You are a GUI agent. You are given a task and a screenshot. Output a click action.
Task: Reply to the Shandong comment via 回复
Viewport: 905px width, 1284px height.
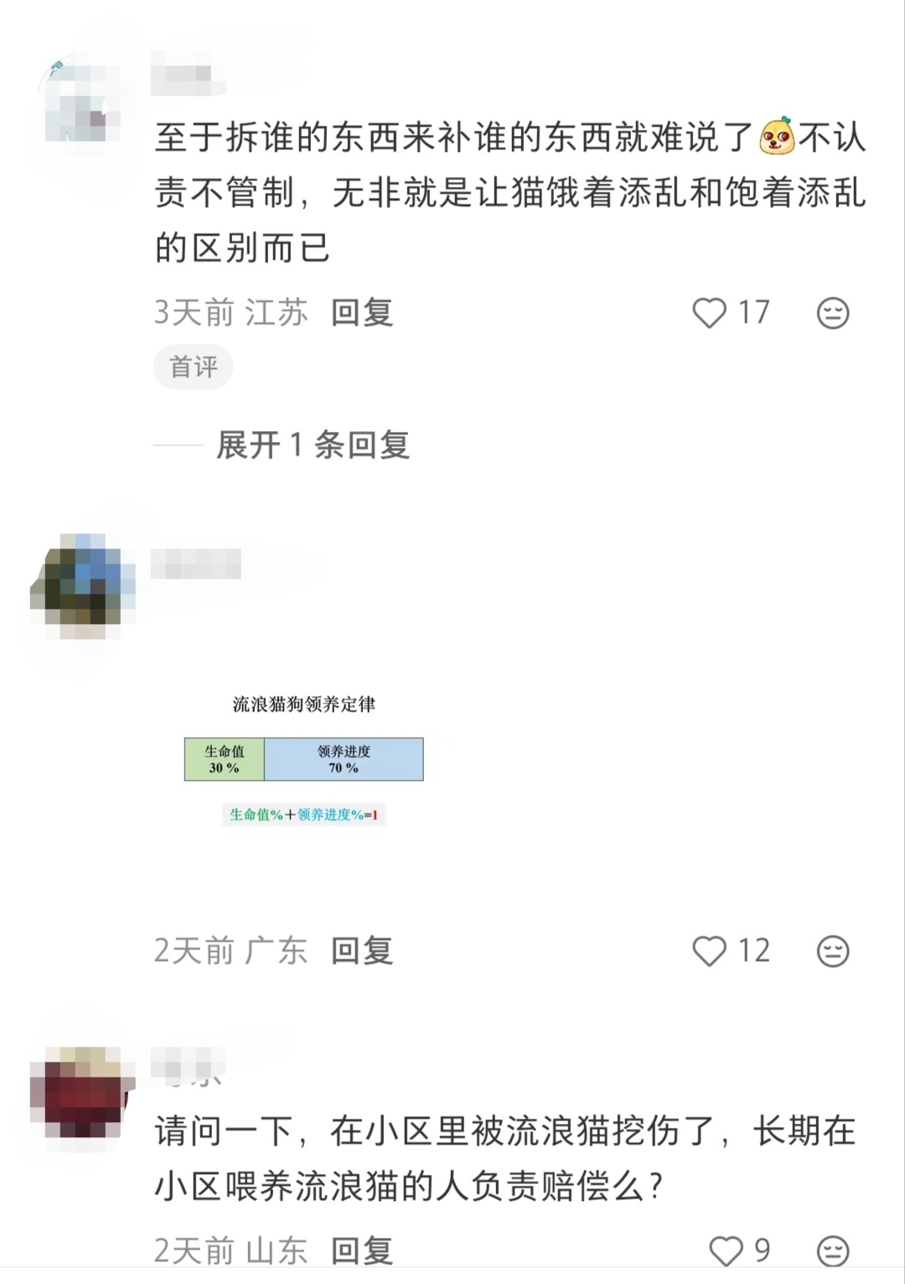362,1251
